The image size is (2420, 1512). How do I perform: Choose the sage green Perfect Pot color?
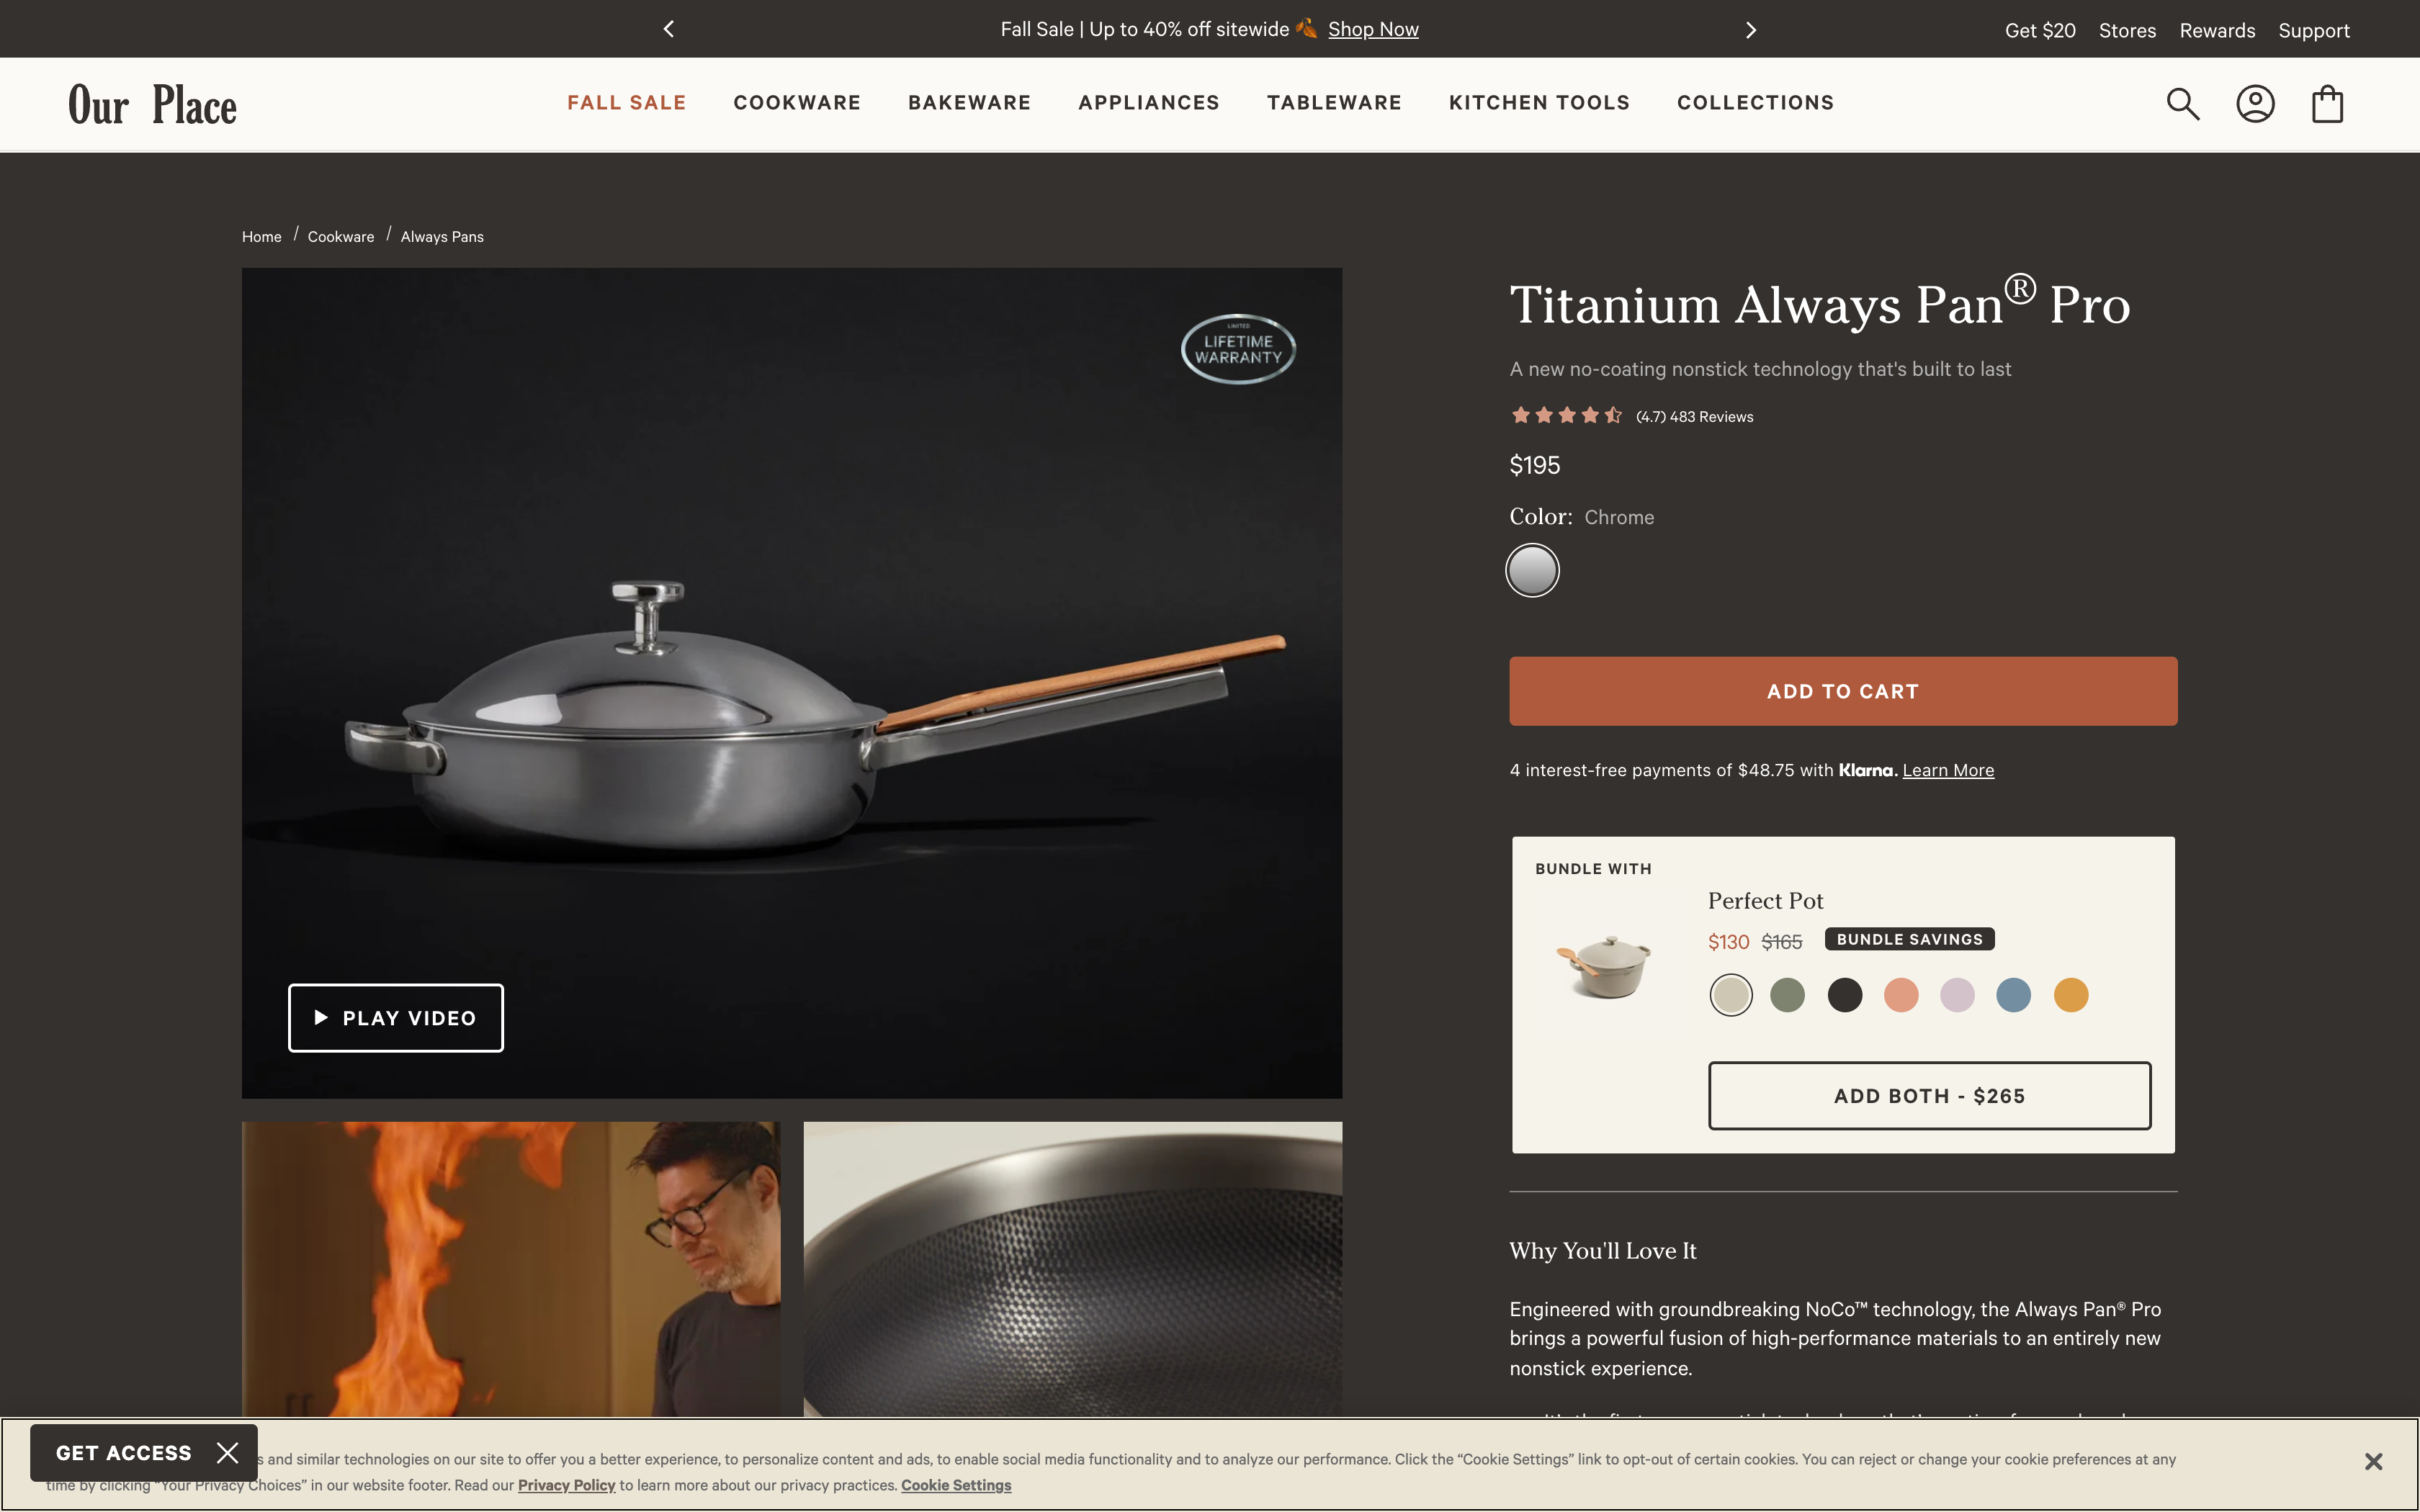pos(1787,995)
